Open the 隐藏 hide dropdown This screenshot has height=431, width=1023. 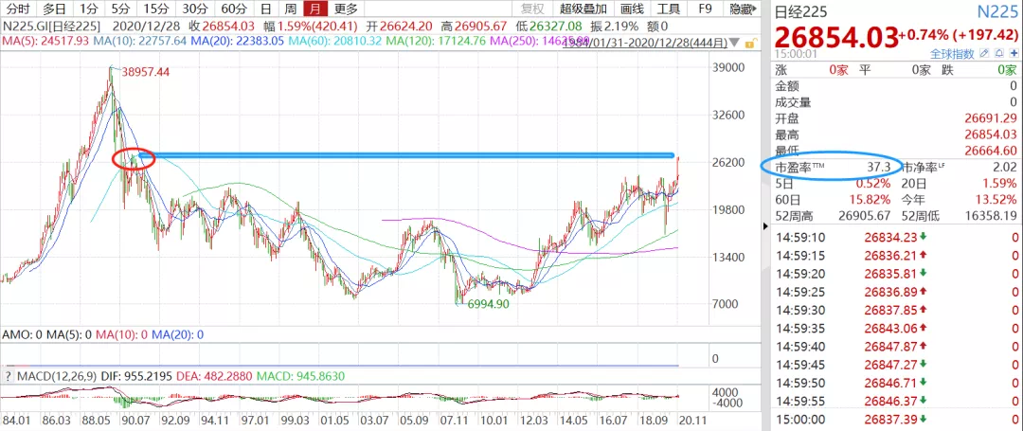coord(743,9)
